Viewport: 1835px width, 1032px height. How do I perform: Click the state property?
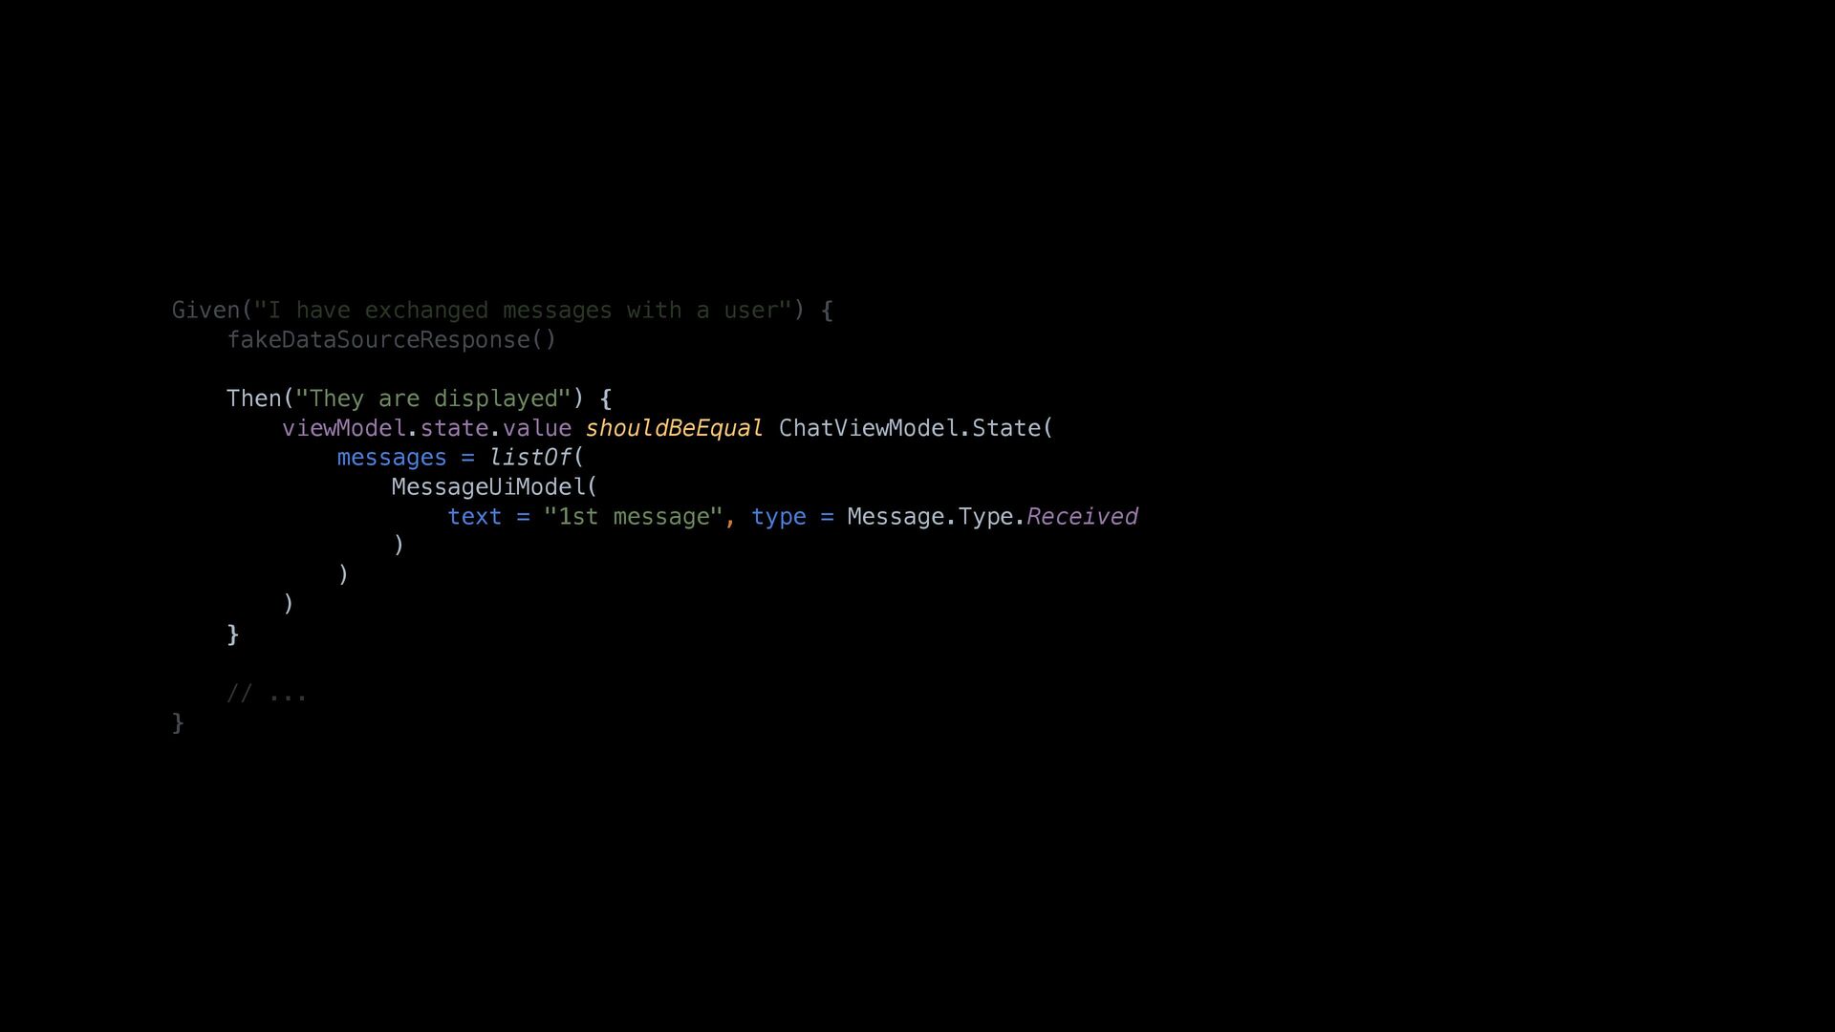pos(454,428)
